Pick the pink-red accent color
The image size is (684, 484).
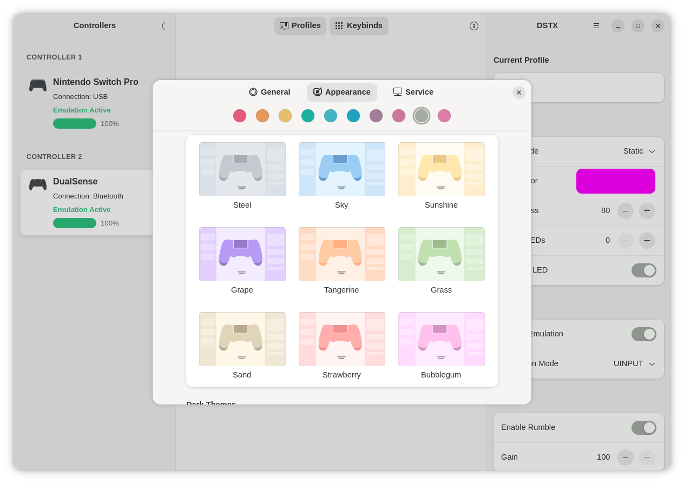tap(240, 116)
